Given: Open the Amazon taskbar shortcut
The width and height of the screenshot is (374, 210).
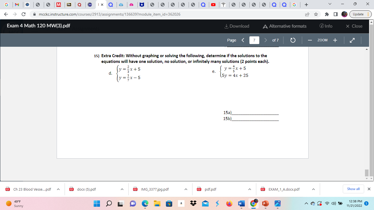Looking at the screenshot, I should [181, 204].
